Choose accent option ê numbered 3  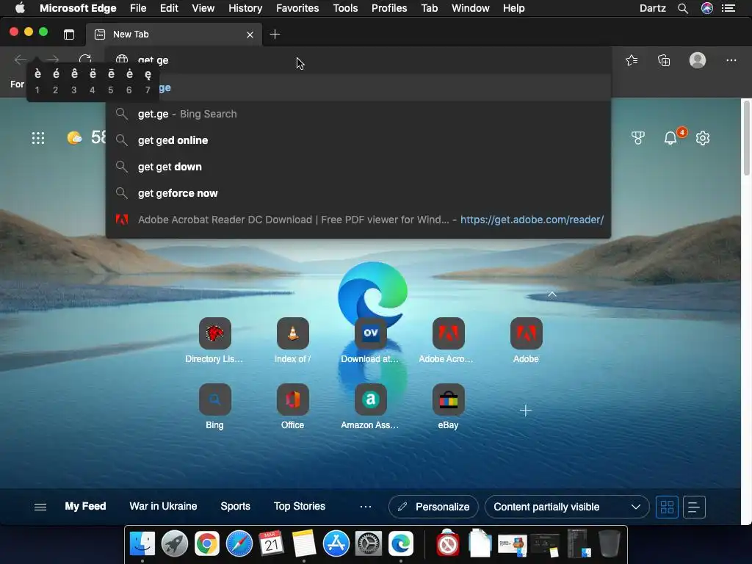[x=74, y=81]
